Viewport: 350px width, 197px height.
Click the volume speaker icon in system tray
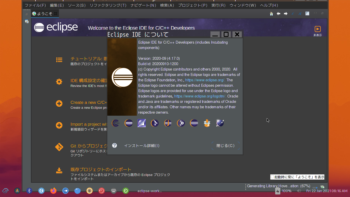coord(299,191)
